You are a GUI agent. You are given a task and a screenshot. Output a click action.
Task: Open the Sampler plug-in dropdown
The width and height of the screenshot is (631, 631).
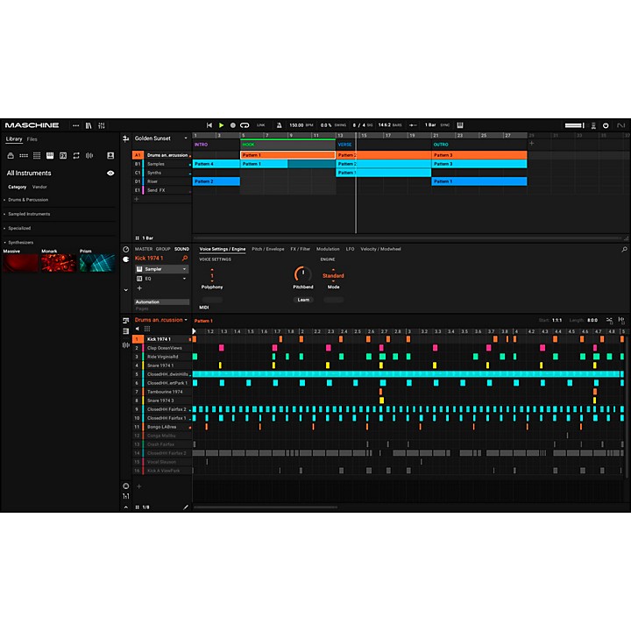[x=184, y=269]
